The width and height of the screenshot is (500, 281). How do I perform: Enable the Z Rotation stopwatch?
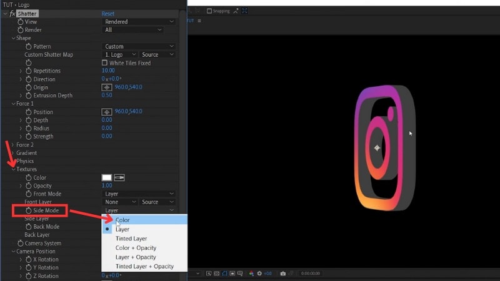pos(28,276)
